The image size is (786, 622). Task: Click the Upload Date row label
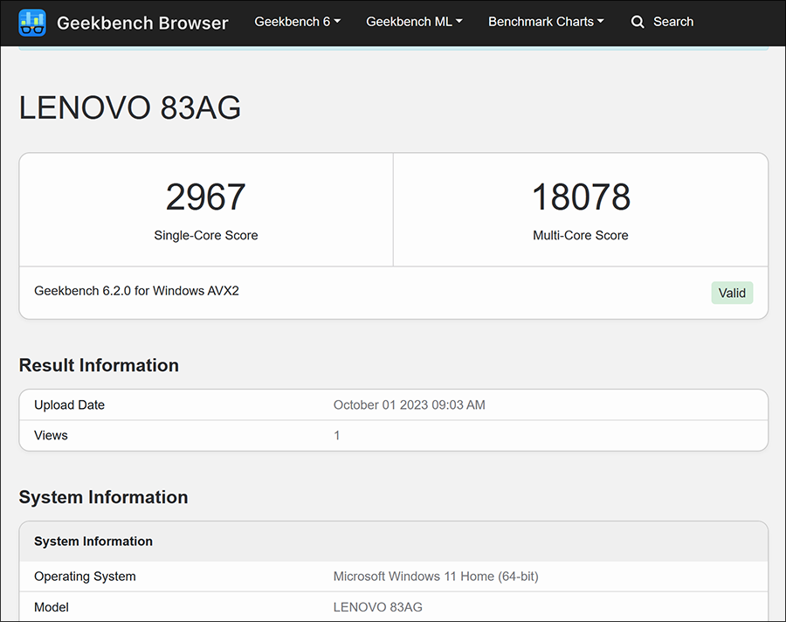(x=69, y=404)
